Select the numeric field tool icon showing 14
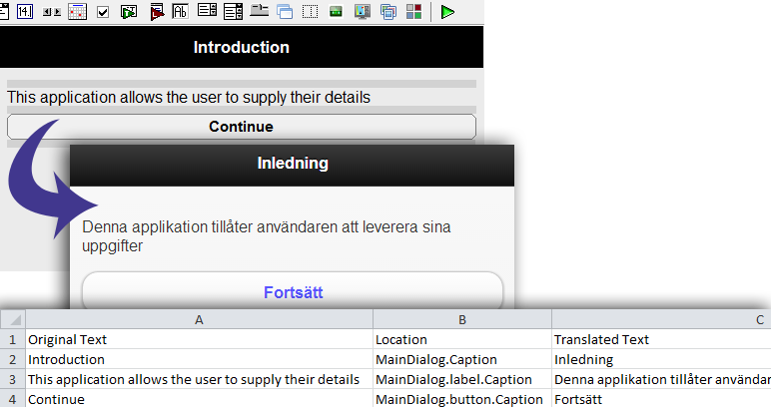The height and width of the screenshot is (407, 771). coord(25,11)
